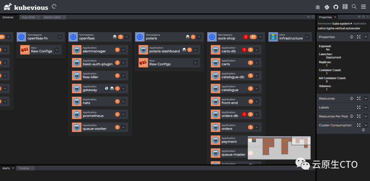The width and height of the screenshot is (370, 181).
Task: Select the polaris namespace icon
Action: 140,37
